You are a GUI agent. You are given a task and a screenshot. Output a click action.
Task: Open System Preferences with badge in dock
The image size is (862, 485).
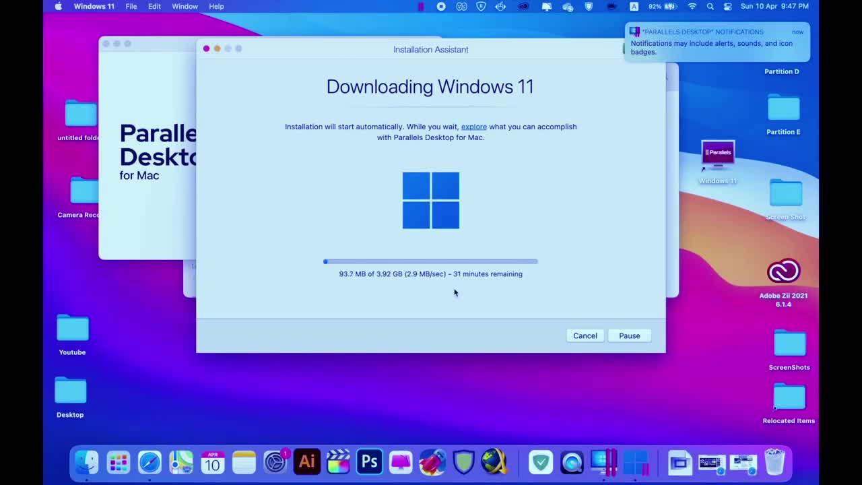(x=275, y=462)
